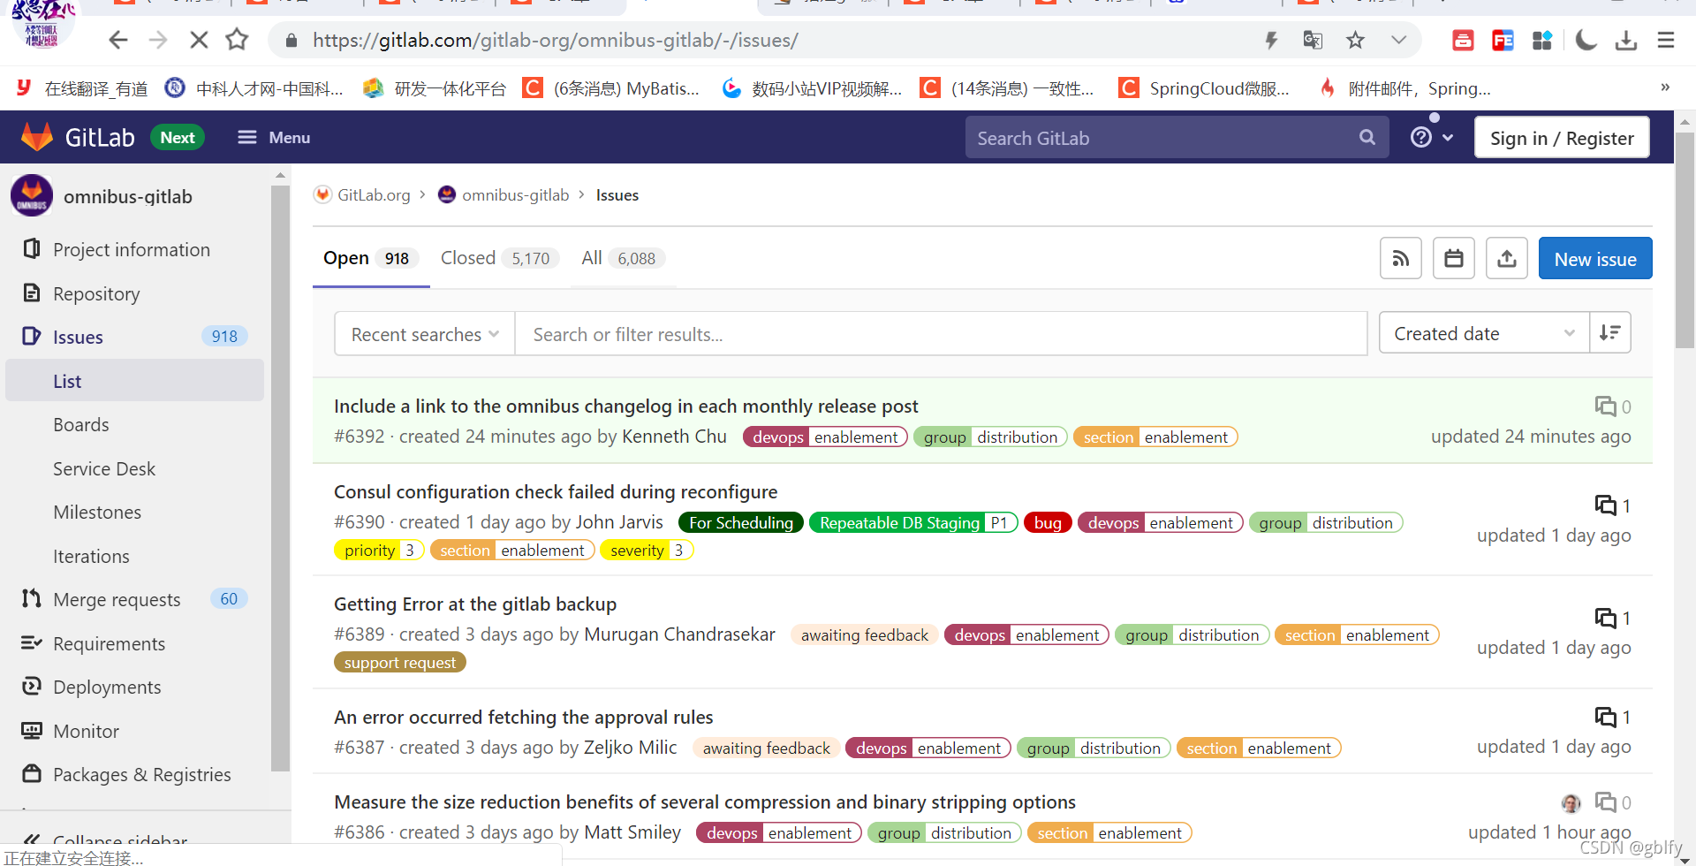Click in Search or filter results field
The height and width of the screenshot is (866, 1696).
pyautogui.click(x=941, y=334)
